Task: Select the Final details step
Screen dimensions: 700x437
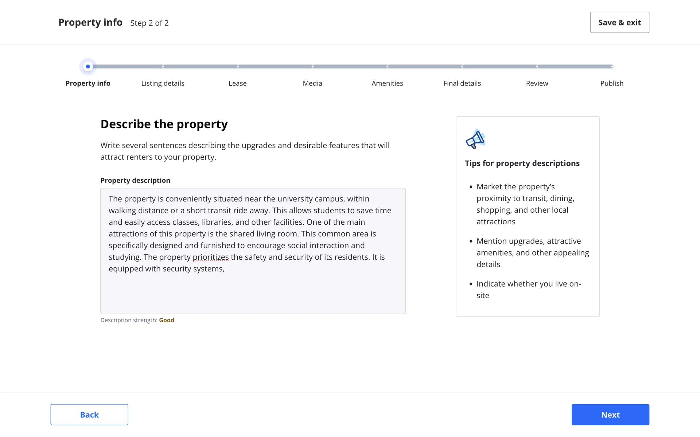Action: pyautogui.click(x=462, y=83)
